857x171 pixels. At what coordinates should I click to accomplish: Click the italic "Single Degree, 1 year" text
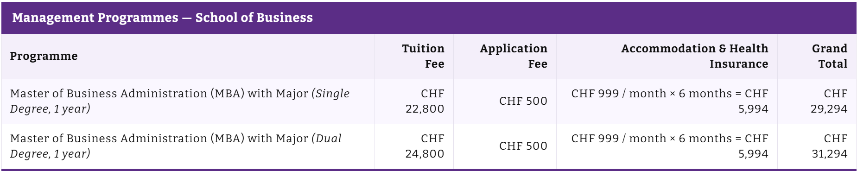tap(180, 101)
